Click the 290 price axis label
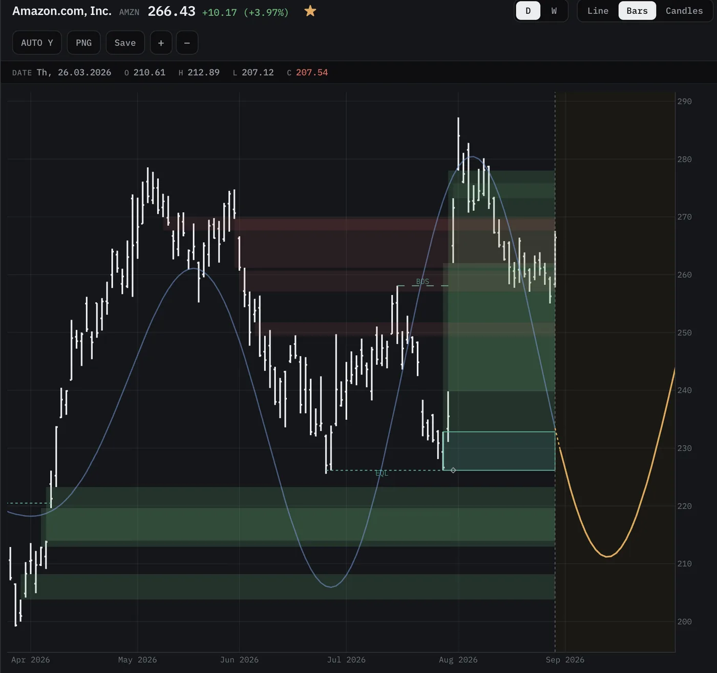The height and width of the screenshot is (673, 717). [684, 101]
